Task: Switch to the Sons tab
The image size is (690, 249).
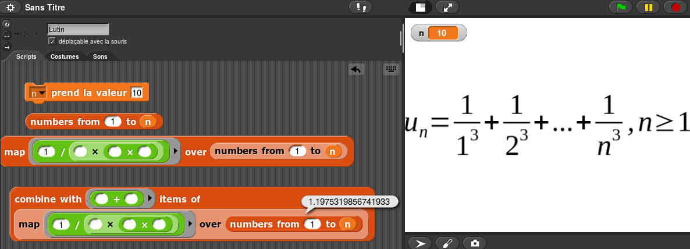Action: click(100, 56)
